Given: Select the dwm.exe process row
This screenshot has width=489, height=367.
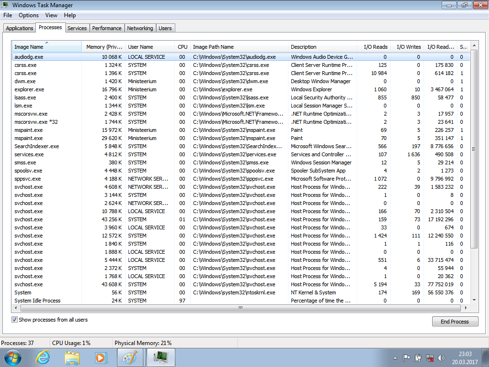Looking at the screenshot, I should tap(241, 81).
